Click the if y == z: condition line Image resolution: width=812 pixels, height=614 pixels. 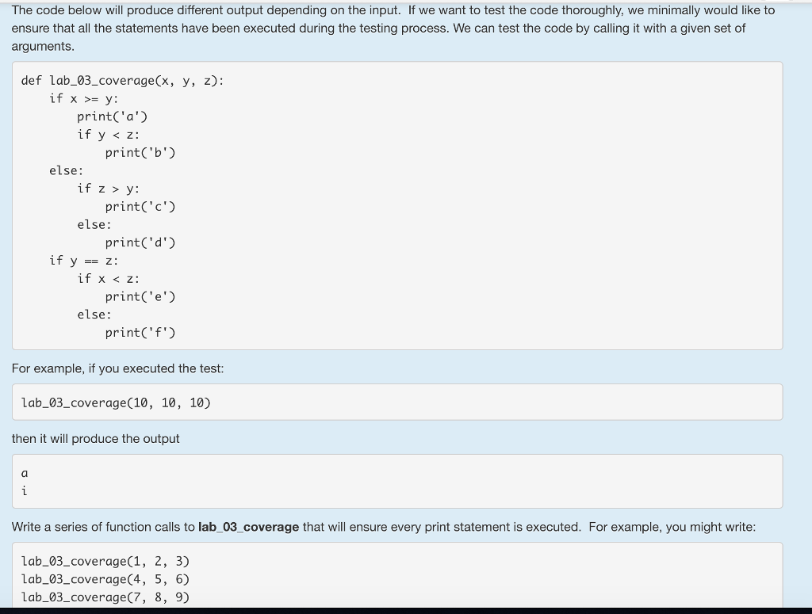(83, 260)
